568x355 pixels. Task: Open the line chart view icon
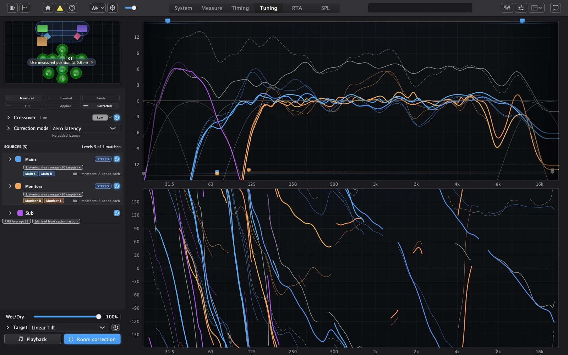point(25,8)
